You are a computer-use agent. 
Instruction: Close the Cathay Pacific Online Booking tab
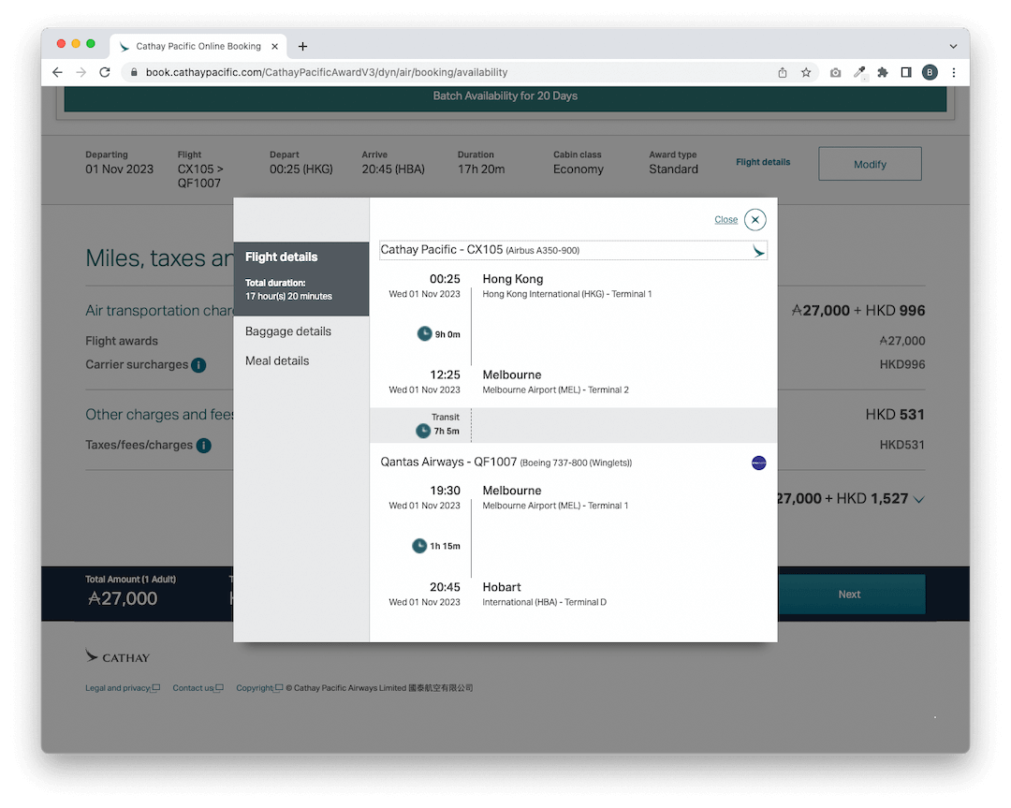[x=274, y=47]
